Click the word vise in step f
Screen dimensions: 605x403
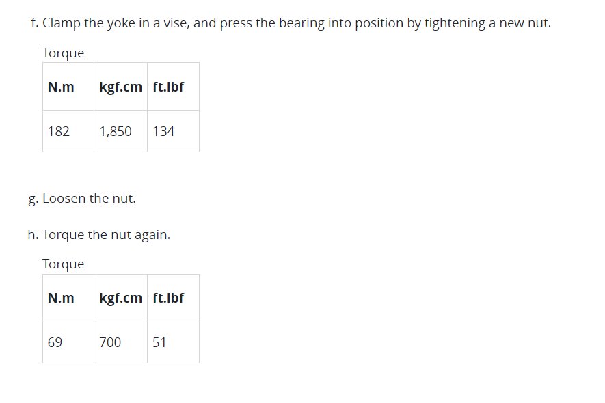(x=176, y=23)
